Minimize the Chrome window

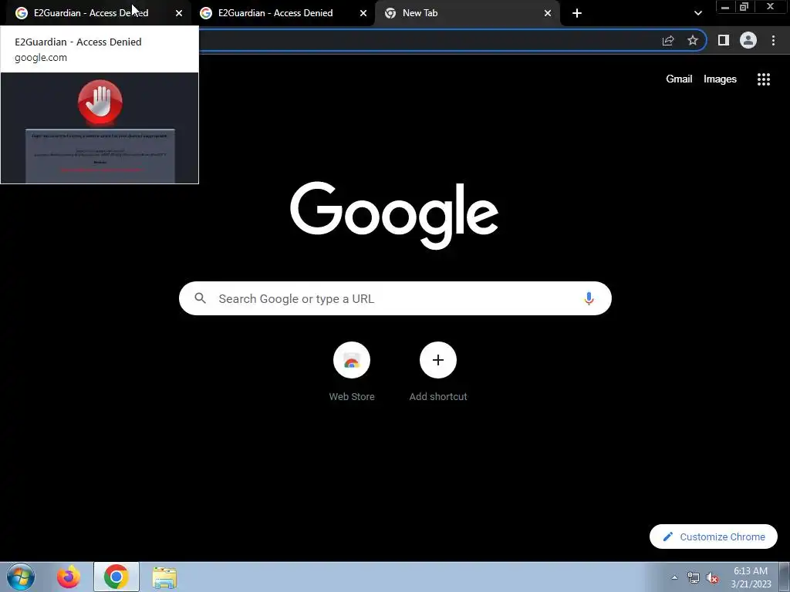click(x=725, y=7)
